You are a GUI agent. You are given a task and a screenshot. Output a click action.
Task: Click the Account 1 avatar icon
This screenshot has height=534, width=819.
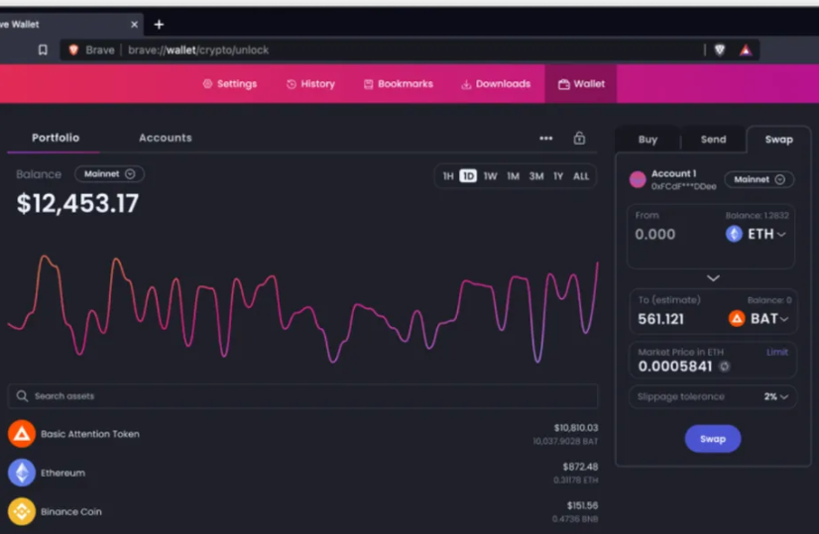638,179
